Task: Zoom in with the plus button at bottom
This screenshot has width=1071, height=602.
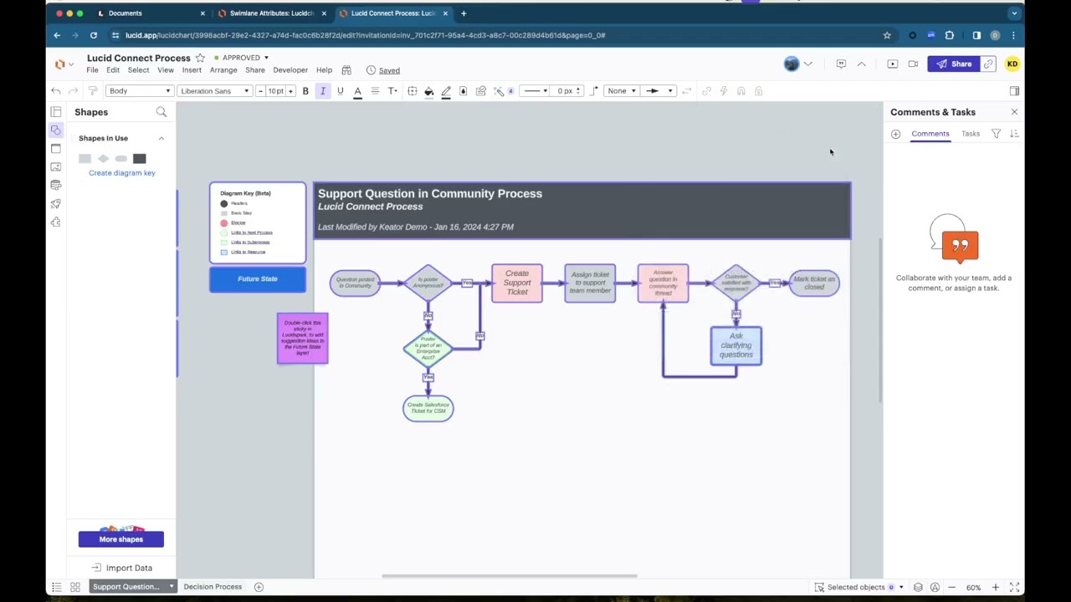Action: point(996,588)
